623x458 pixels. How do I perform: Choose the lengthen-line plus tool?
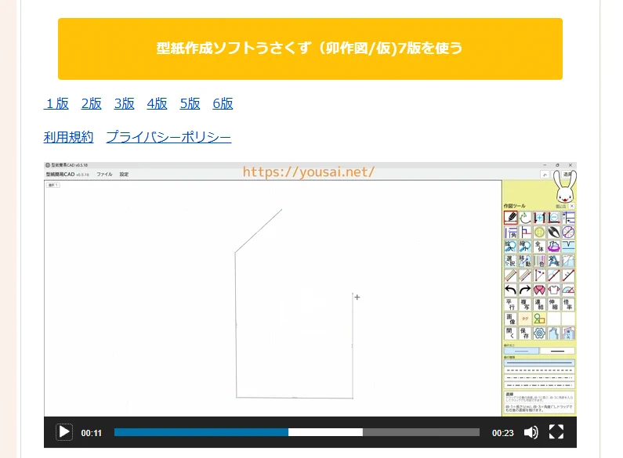540,218
